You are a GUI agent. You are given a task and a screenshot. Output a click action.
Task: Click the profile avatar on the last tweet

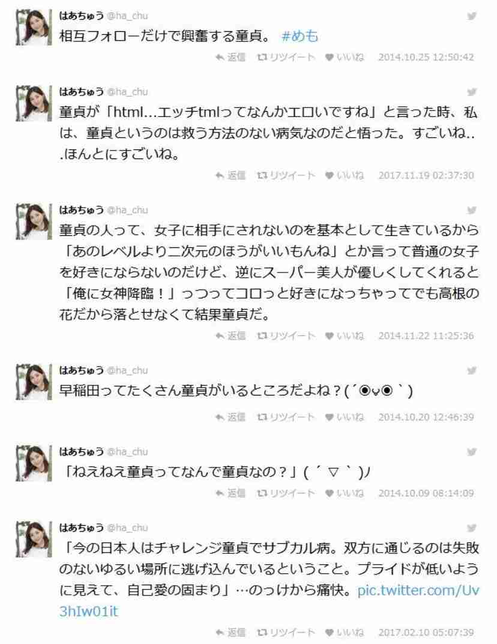point(34,540)
